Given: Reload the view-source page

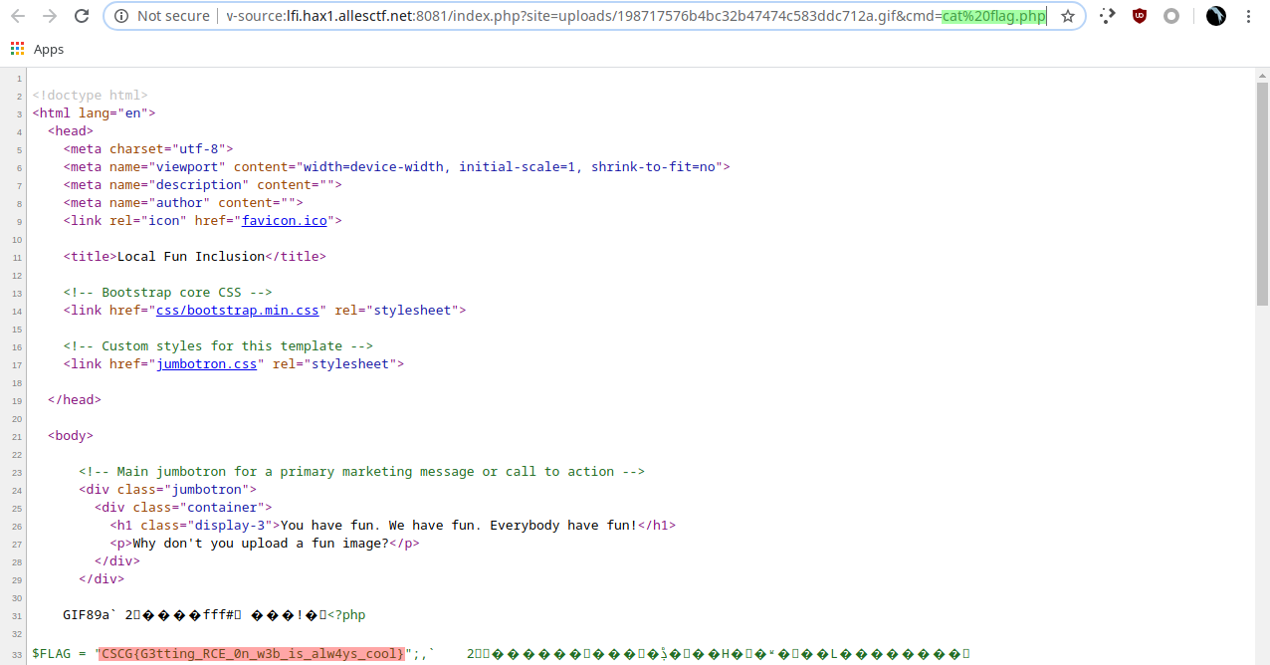Looking at the screenshot, I should (x=82, y=16).
